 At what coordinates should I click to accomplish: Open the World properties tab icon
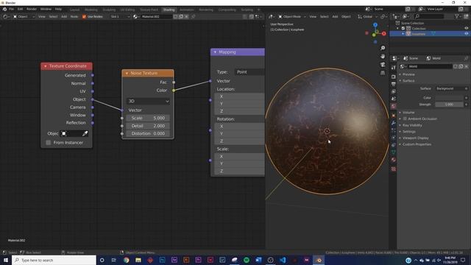tap(394, 106)
